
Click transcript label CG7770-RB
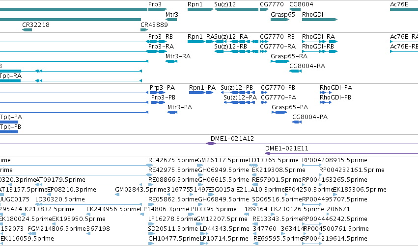tap(277, 37)
